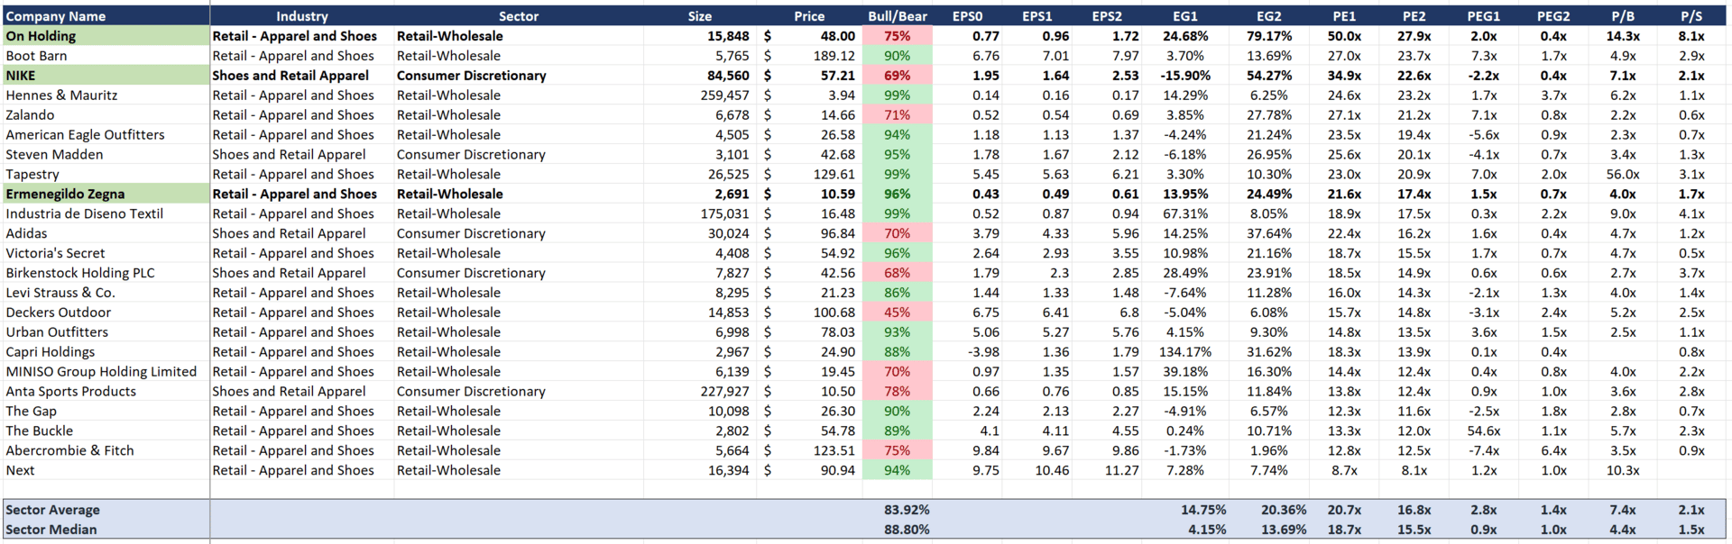This screenshot has height=544, width=1732.
Task: Select NIKE's Consumer Discretionary sector cell
Action: pyautogui.click(x=519, y=76)
